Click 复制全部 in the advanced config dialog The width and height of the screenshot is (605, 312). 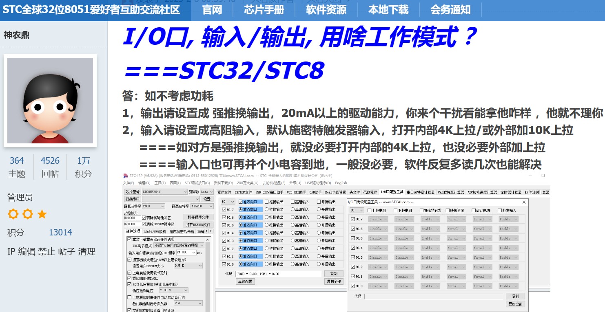point(515,304)
